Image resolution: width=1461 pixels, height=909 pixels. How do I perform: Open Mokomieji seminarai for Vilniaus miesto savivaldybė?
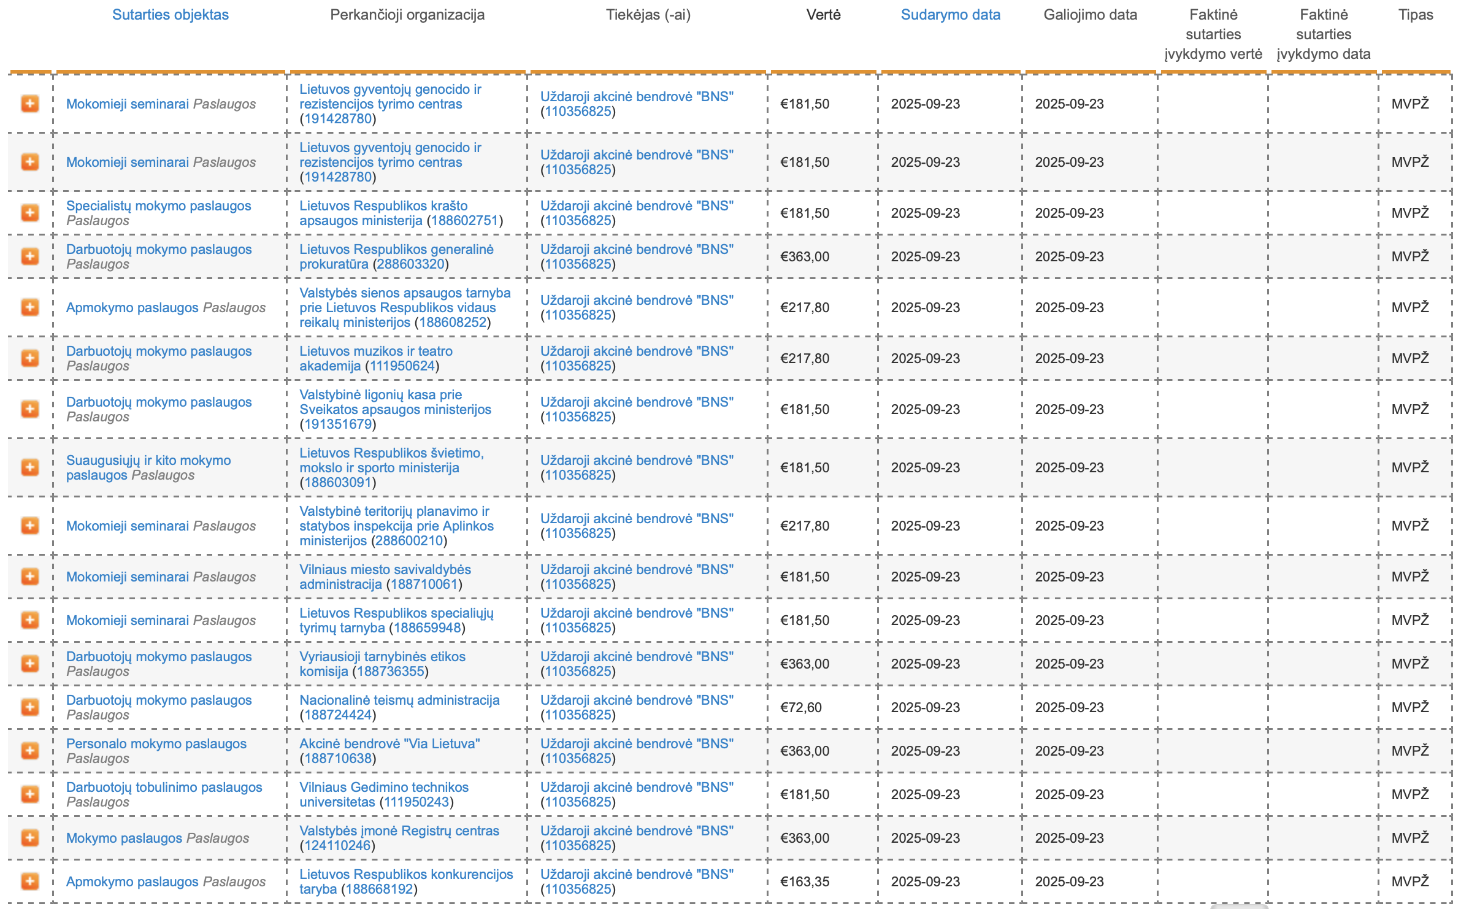coord(128,577)
